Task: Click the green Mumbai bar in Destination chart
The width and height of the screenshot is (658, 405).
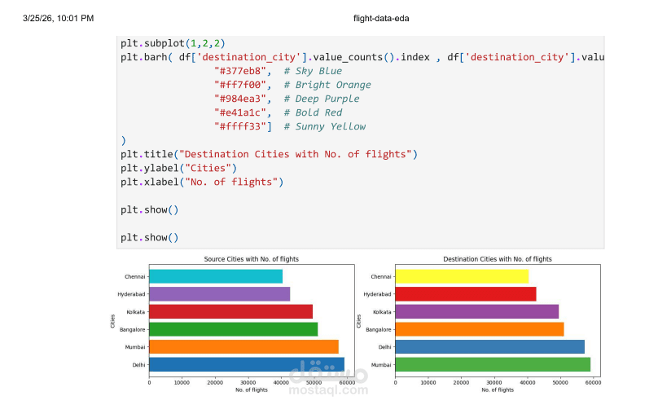Action: click(493, 365)
